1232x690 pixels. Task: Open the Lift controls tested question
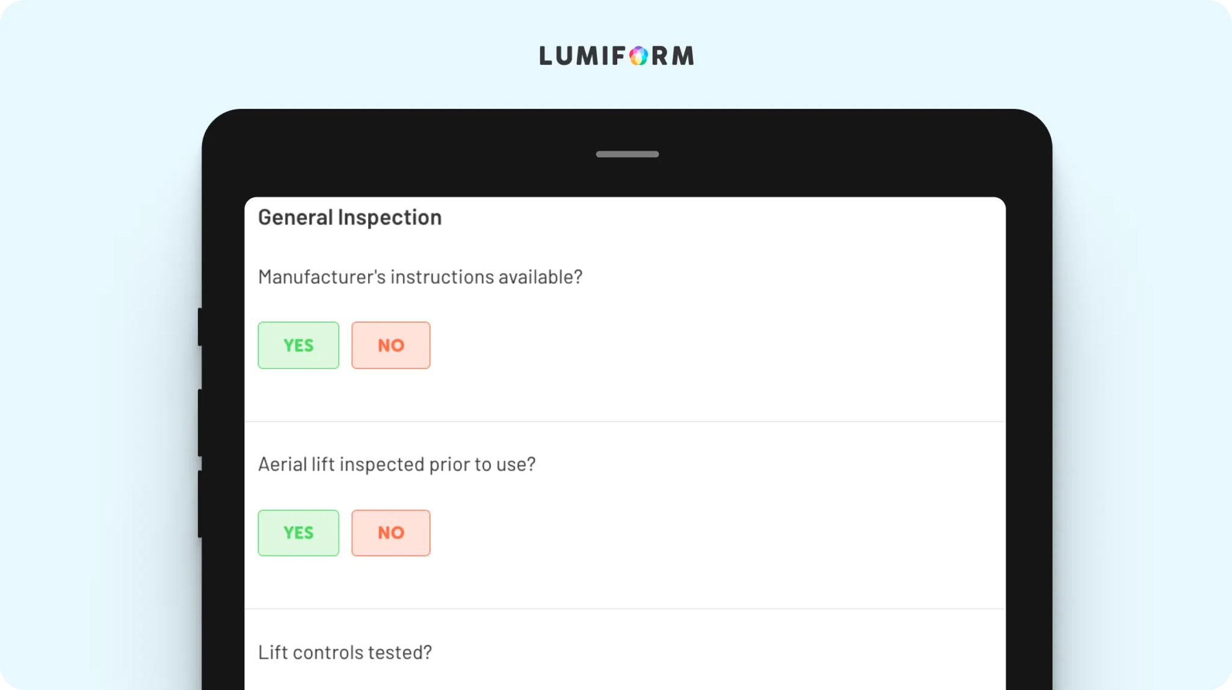point(345,652)
